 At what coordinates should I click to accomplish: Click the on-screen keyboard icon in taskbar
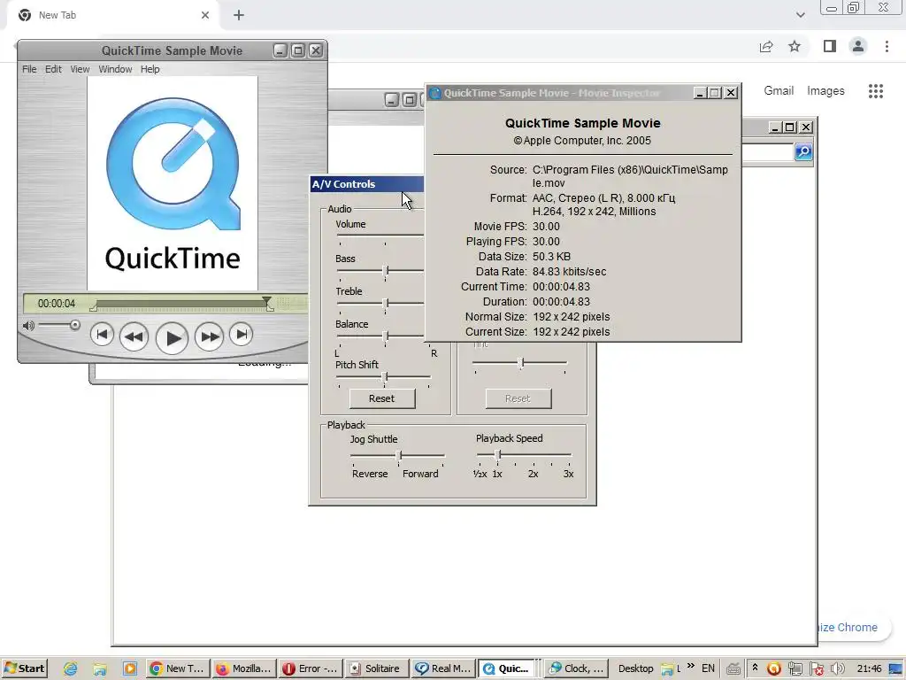point(733,669)
